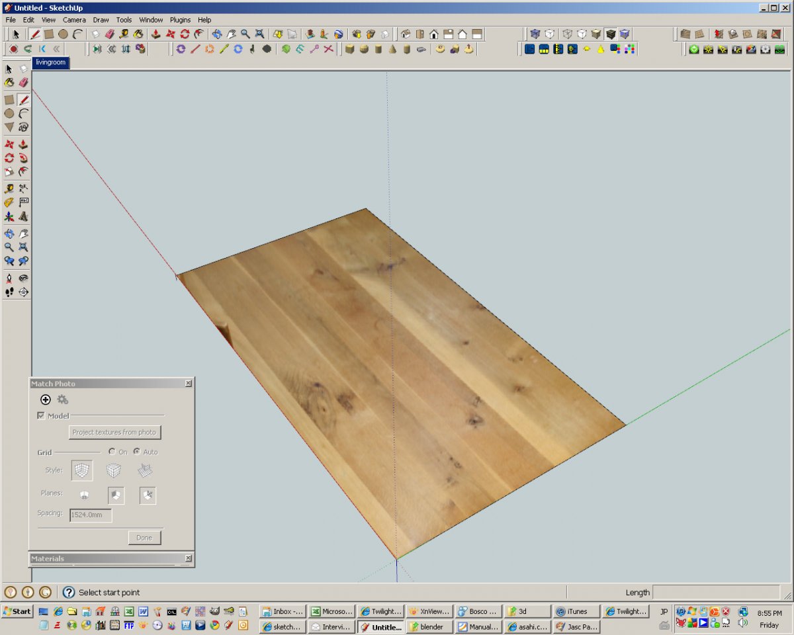Choose the Paint Bucket tool in top toolbar
The height and width of the screenshot is (635, 794).
(x=138, y=34)
